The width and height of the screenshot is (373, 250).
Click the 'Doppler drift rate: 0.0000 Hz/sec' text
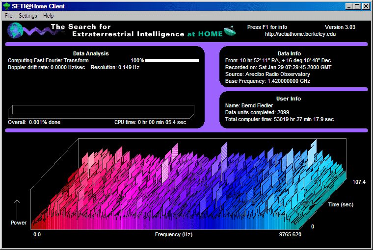[47, 67]
